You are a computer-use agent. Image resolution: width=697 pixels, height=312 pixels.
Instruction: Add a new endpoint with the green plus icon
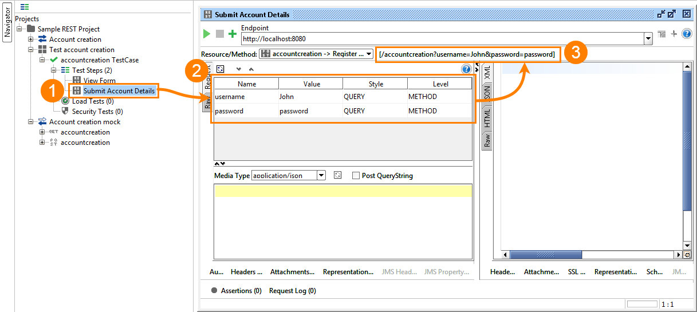point(233,34)
